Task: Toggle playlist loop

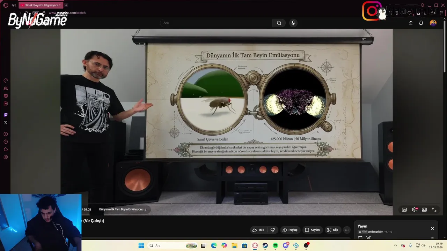Action: click(x=360, y=238)
